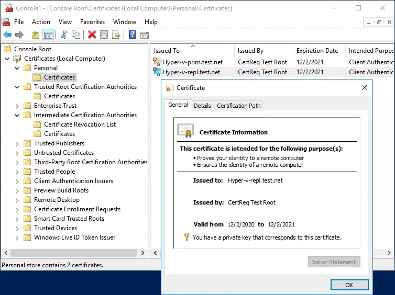This screenshot has width=395, height=295.
Task: Click the Cut scissors icon
Action: pos(64,35)
